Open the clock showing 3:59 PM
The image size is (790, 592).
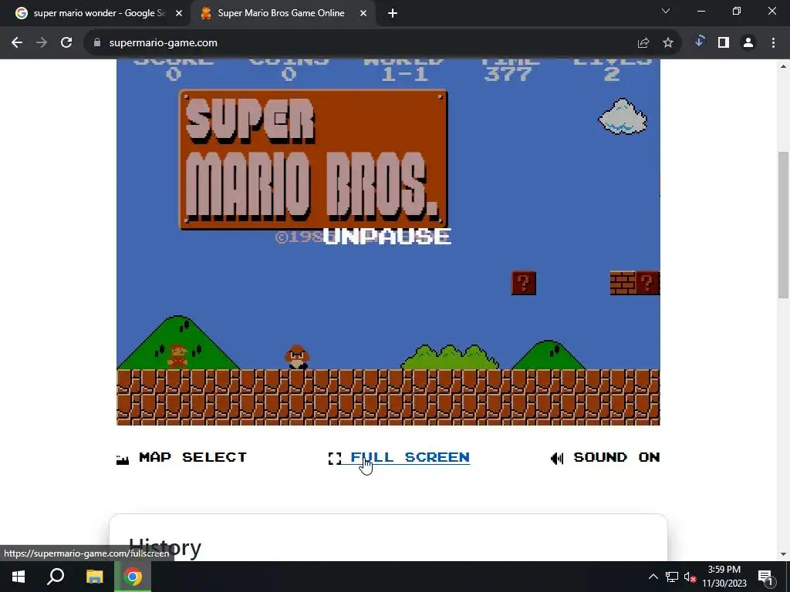click(x=724, y=577)
